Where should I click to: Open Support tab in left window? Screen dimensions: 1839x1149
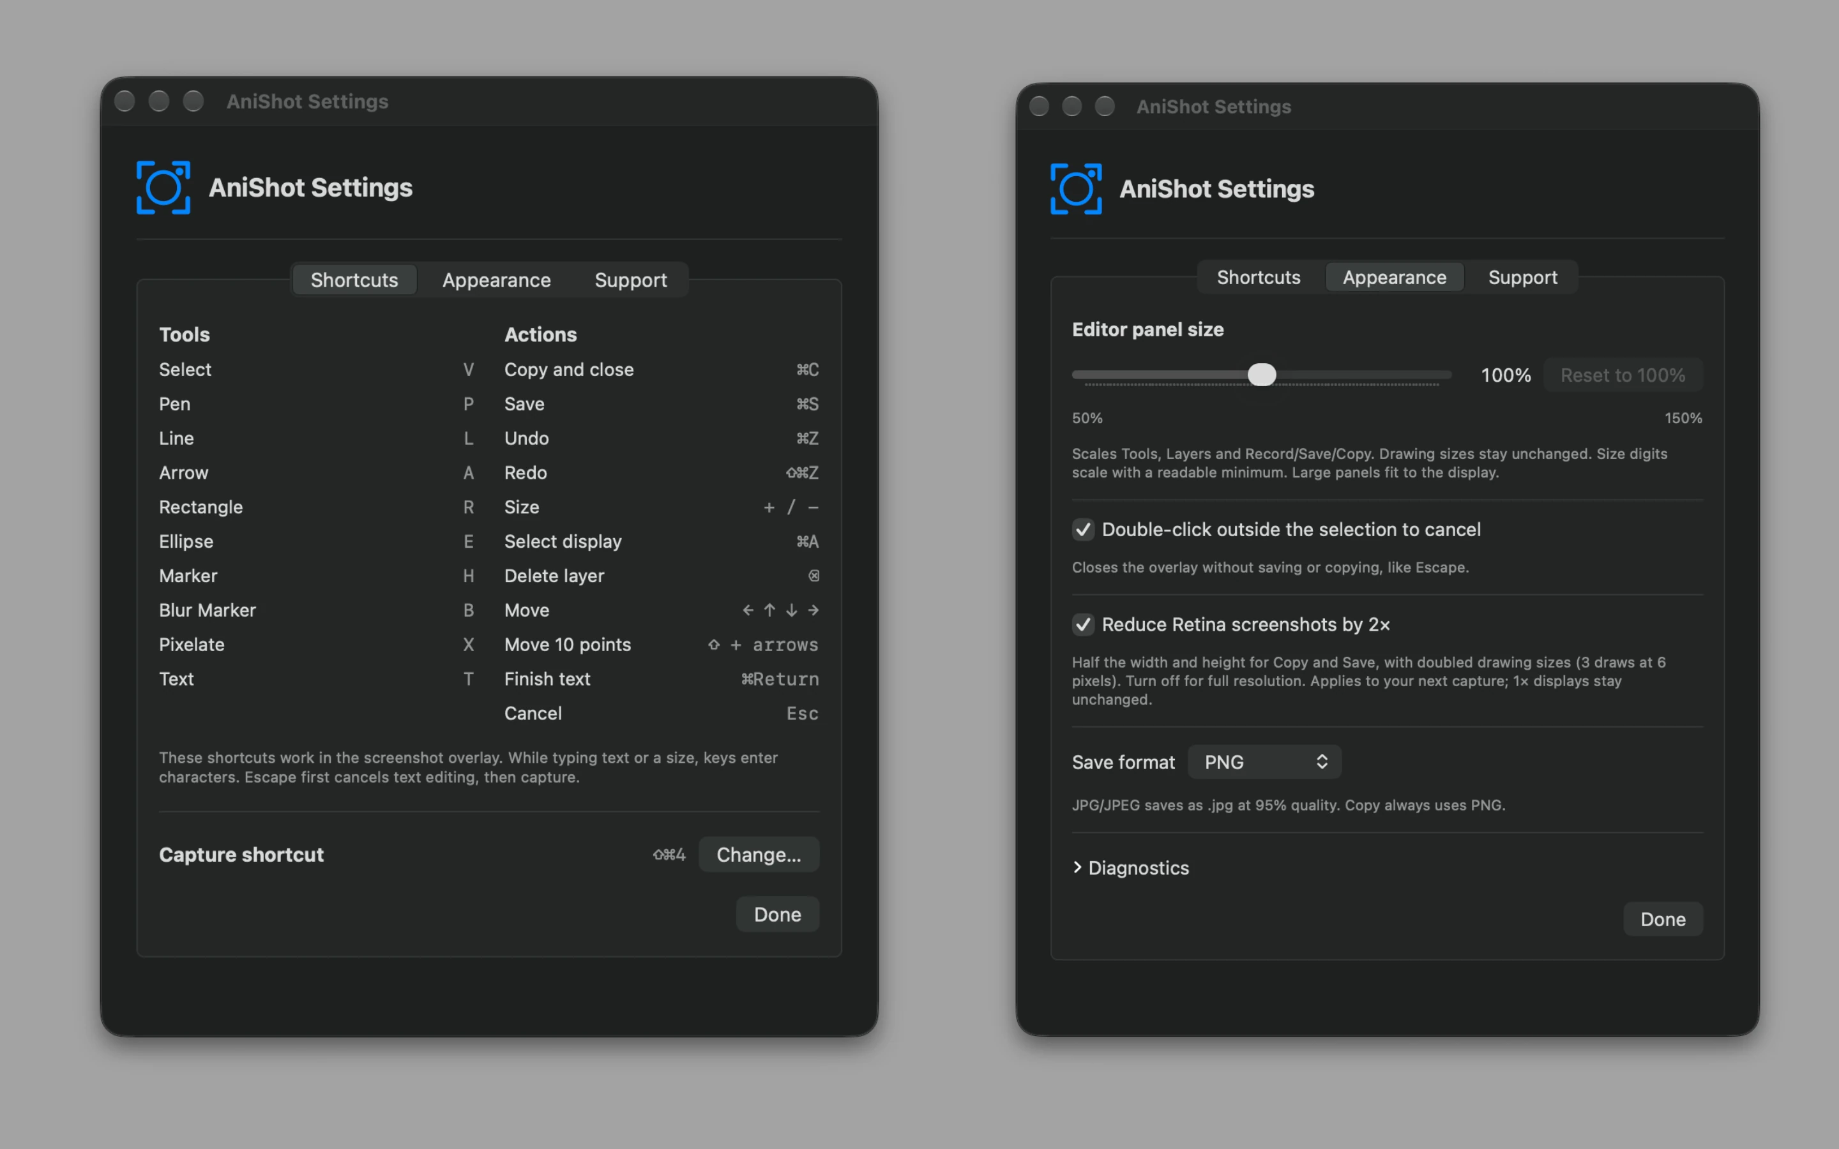[x=631, y=280]
